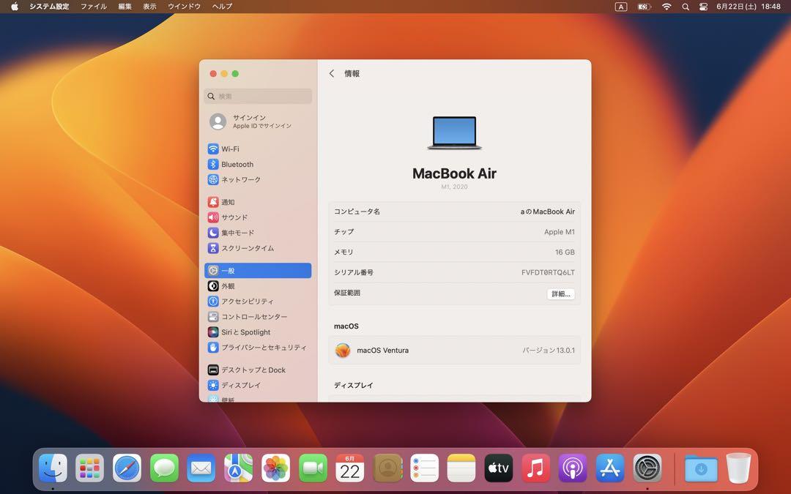
Task: Open Finder from the Dock
Action: [53, 468]
